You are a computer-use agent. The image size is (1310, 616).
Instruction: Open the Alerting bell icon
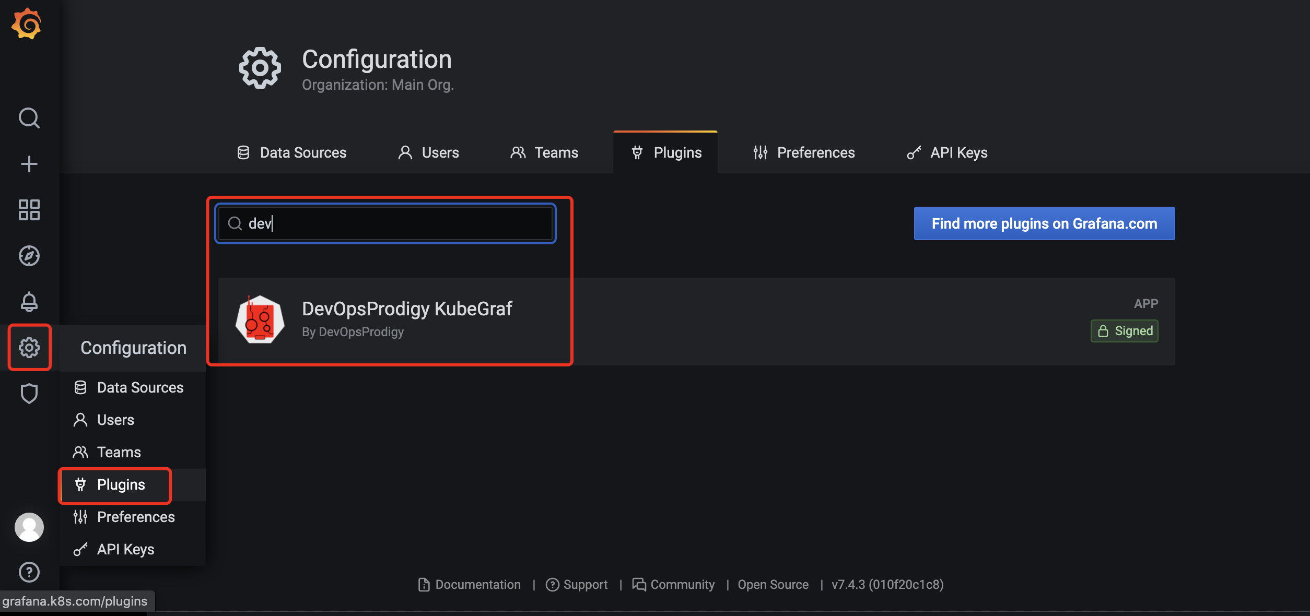click(29, 302)
